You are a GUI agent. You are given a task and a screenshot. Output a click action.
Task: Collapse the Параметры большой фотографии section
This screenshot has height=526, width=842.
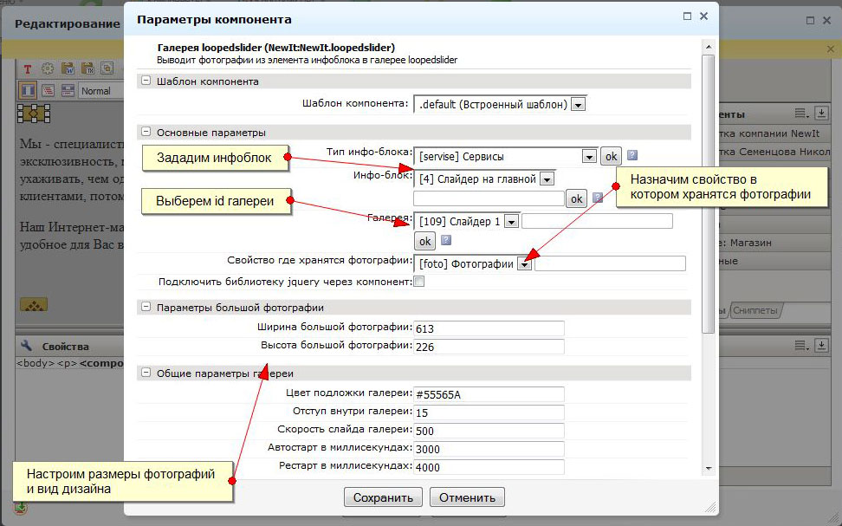pos(145,307)
